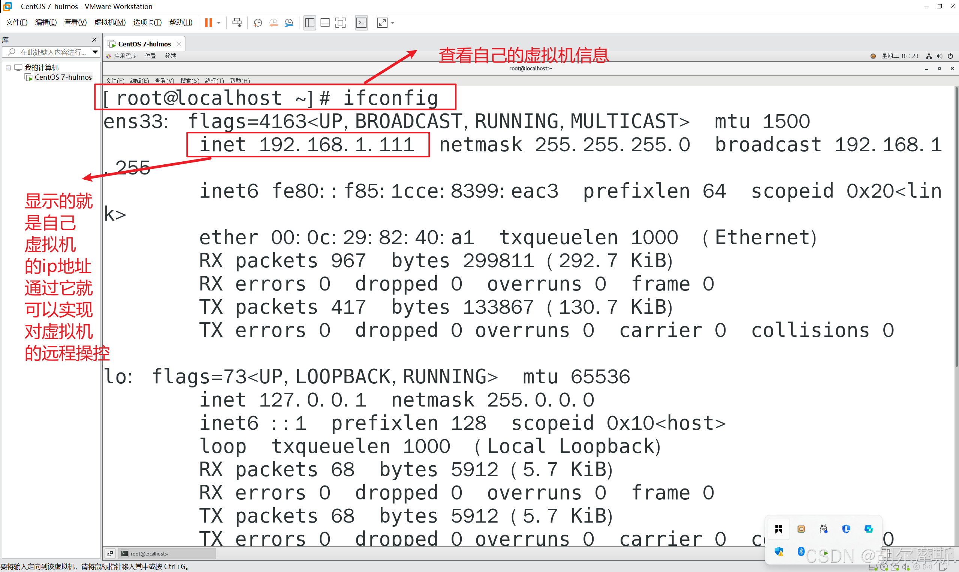Screen dimensions: 959x572
Task: Open the power options dropdown arrow
Action: pyautogui.click(x=219, y=23)
